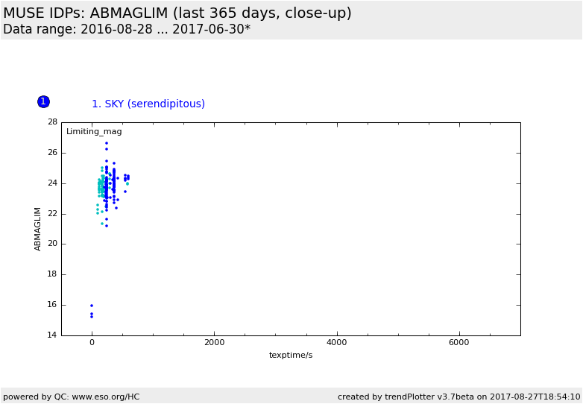The width and height of the screenshot is (583, 404).
Task: Select the Data range 2016-08-28 subtitle text
Action: point(127,30)
